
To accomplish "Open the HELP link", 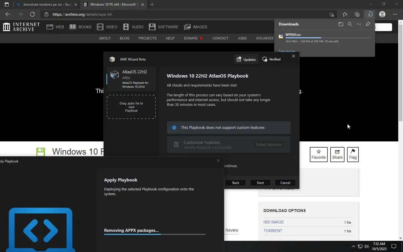I will (x=170, y=38).
